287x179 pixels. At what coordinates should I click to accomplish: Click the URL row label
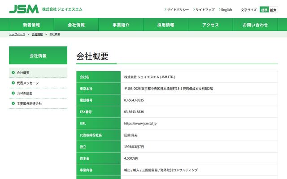pos(83,124)
